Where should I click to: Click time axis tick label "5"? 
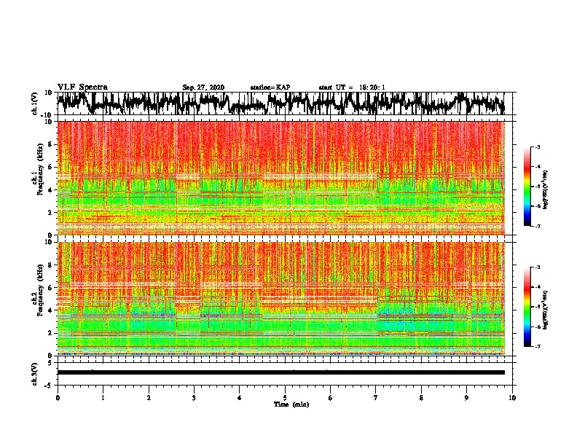[x=285, y=398]
